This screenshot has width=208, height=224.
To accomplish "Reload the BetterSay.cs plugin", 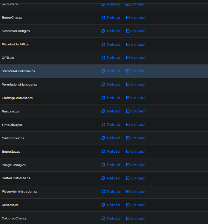I will click(x=111, y=151).
